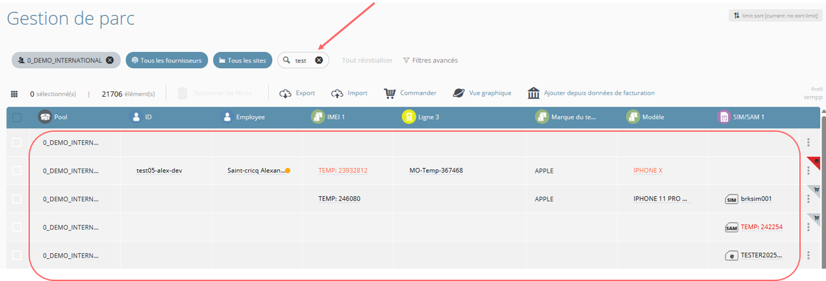Viewport: 826px width, 281px height.
Task: Open Commander shopping cart
Action: [390, 93]
